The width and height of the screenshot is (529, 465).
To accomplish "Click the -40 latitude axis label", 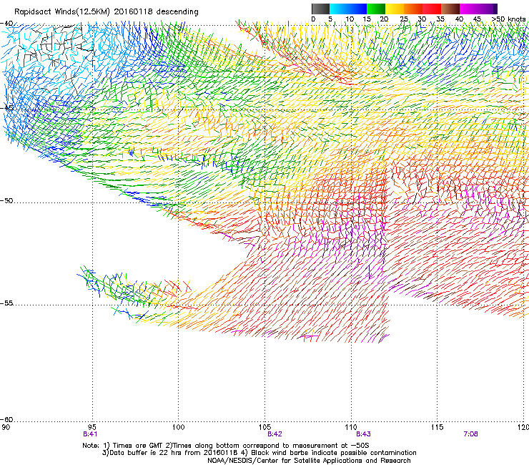I will [6, 24].
